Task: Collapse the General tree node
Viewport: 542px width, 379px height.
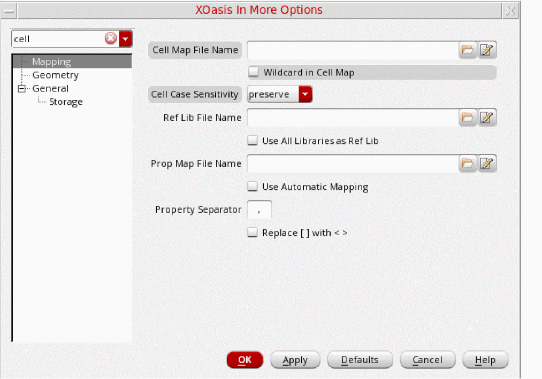Action: point(22,89)
